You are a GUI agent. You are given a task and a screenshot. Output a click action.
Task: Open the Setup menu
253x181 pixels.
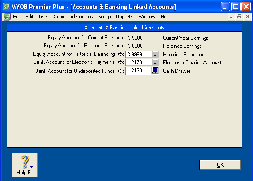tap(104, 17)
